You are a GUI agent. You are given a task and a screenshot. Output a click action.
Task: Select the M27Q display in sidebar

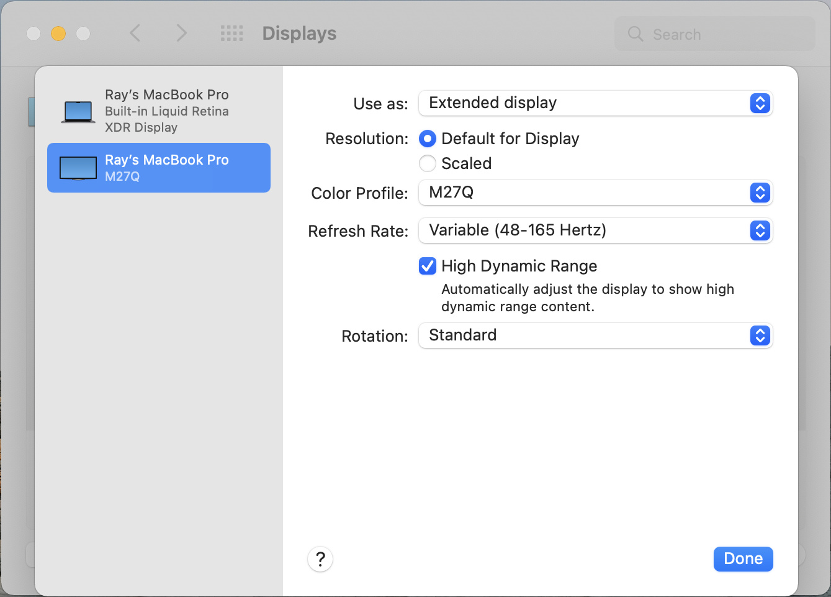click(166, 168)
